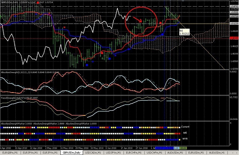Screen dimensions: 239x155
Task: Click the AbsoluteStrengthMarket 2.0000 label
Action: coord(49,124)
